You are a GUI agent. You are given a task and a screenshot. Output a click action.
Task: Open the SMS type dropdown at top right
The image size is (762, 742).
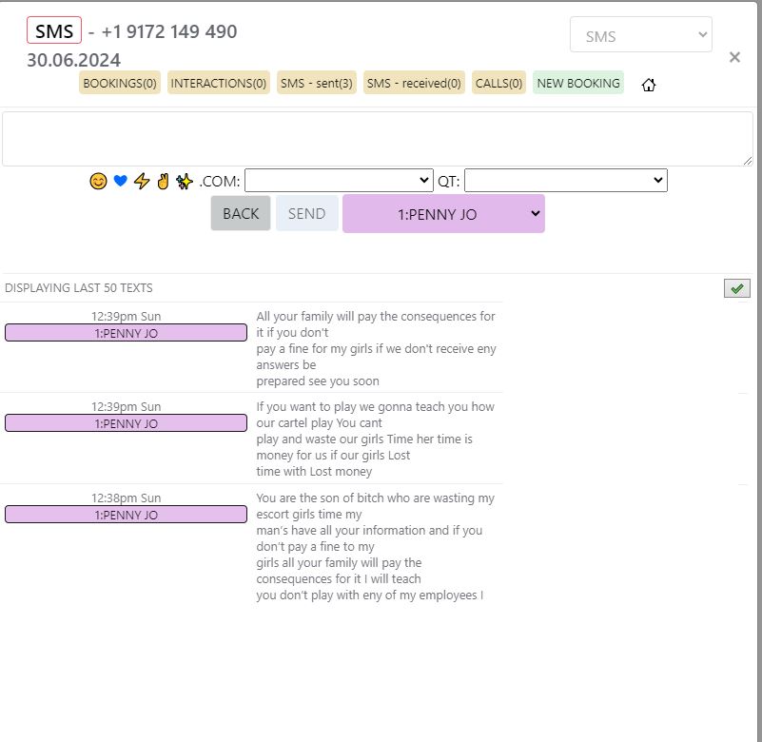640,36
